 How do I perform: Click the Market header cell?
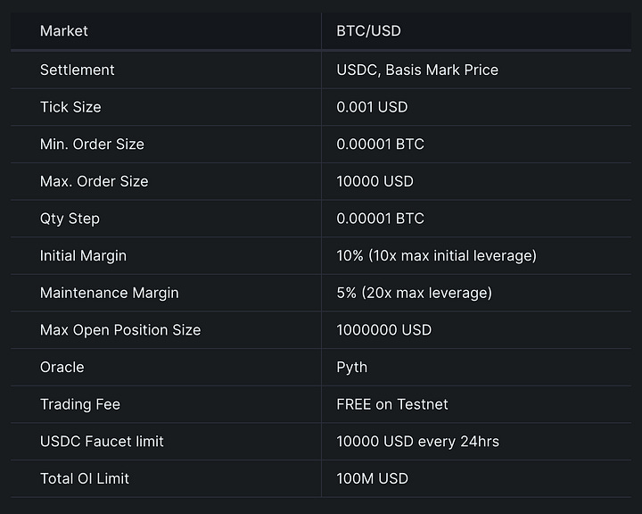(64, 31)
